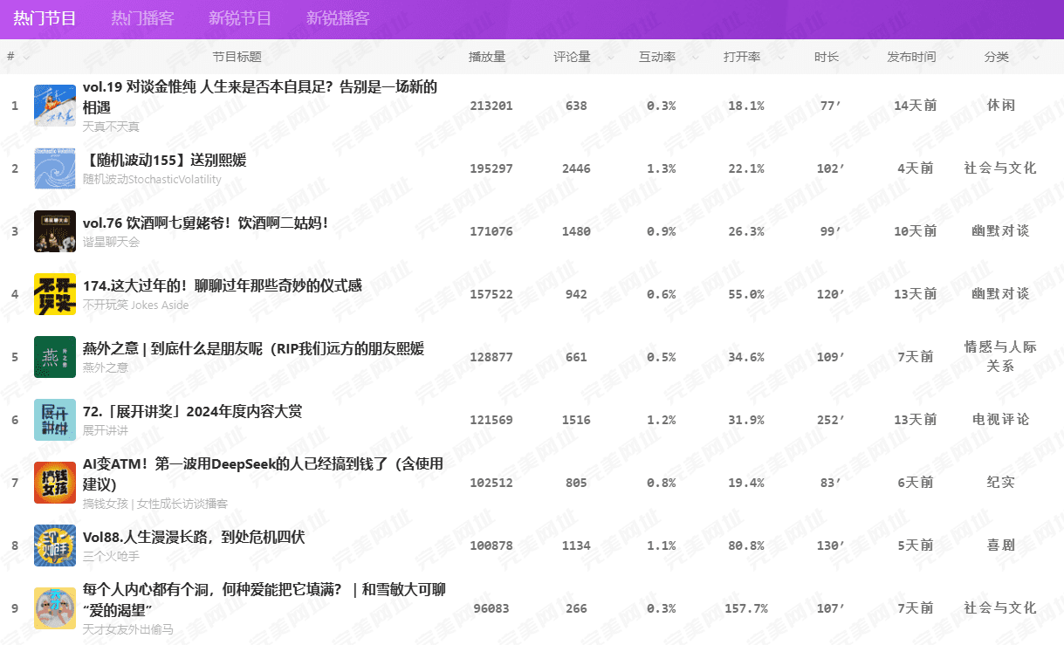Sort by the 互动率 column header
Viewport: 1064px width, 645px height.
point(657,57)
